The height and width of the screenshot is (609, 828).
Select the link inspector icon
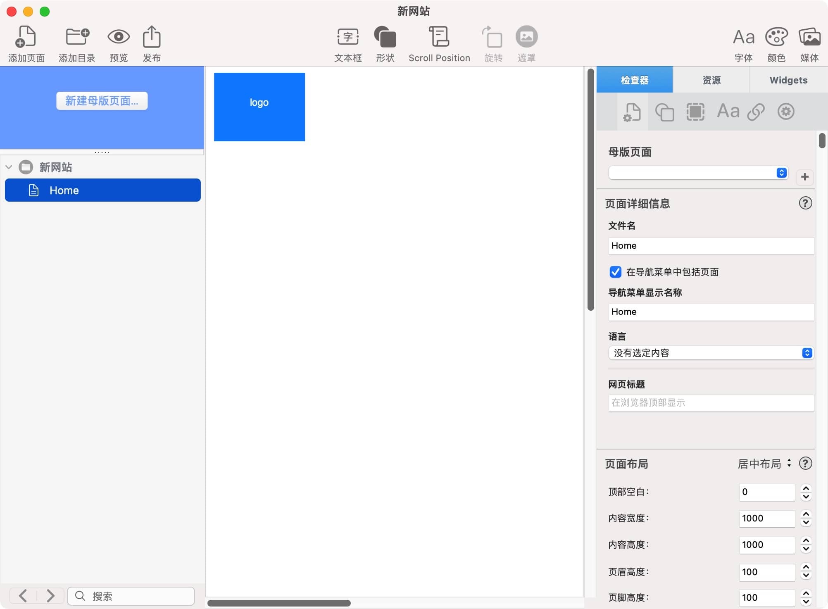click(756, 112)
